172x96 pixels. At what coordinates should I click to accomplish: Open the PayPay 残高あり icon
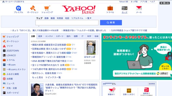[x=146, y=90]
